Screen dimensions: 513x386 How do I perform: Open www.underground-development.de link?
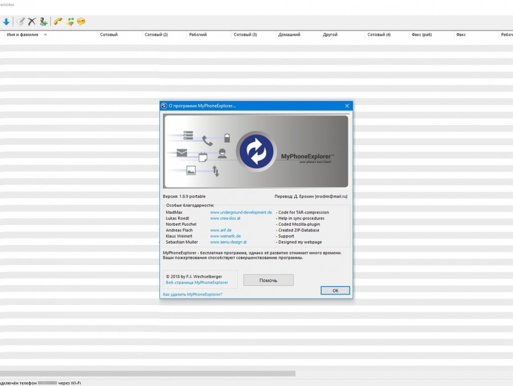tap(241, 212)
